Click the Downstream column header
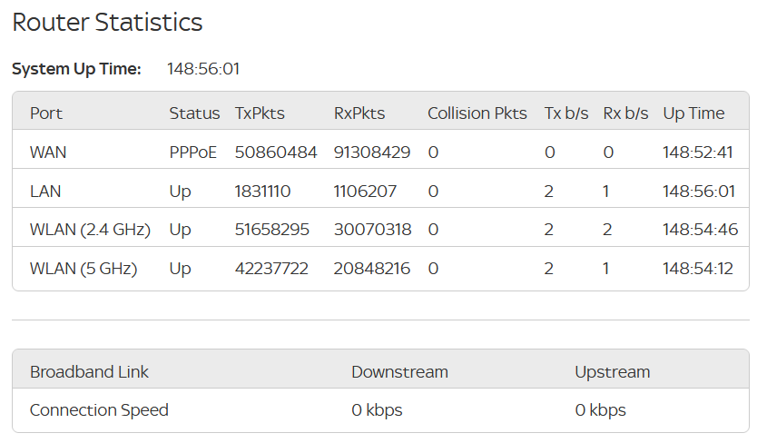The width and height of the screenshot is (757, 443). tap(399, 372)
